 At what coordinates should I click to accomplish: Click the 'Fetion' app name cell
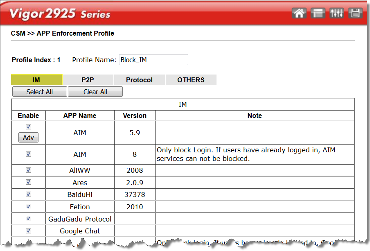coord(80,207)
